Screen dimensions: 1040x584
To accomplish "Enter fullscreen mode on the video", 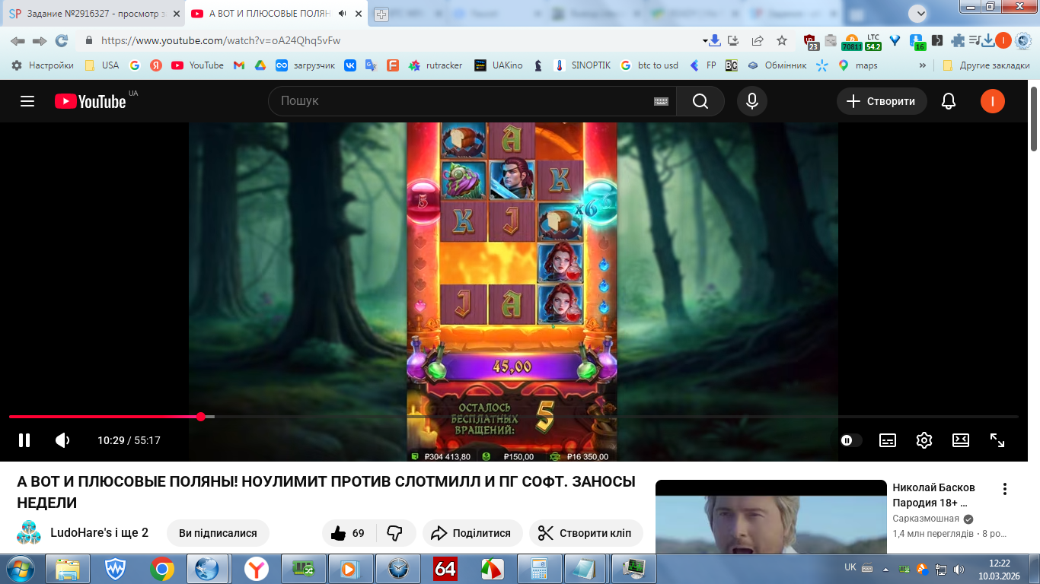I will click(x=997, y=440).
